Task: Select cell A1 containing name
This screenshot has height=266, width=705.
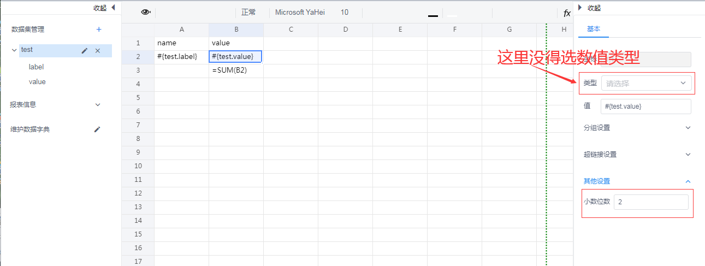Action: click(181, 43)
